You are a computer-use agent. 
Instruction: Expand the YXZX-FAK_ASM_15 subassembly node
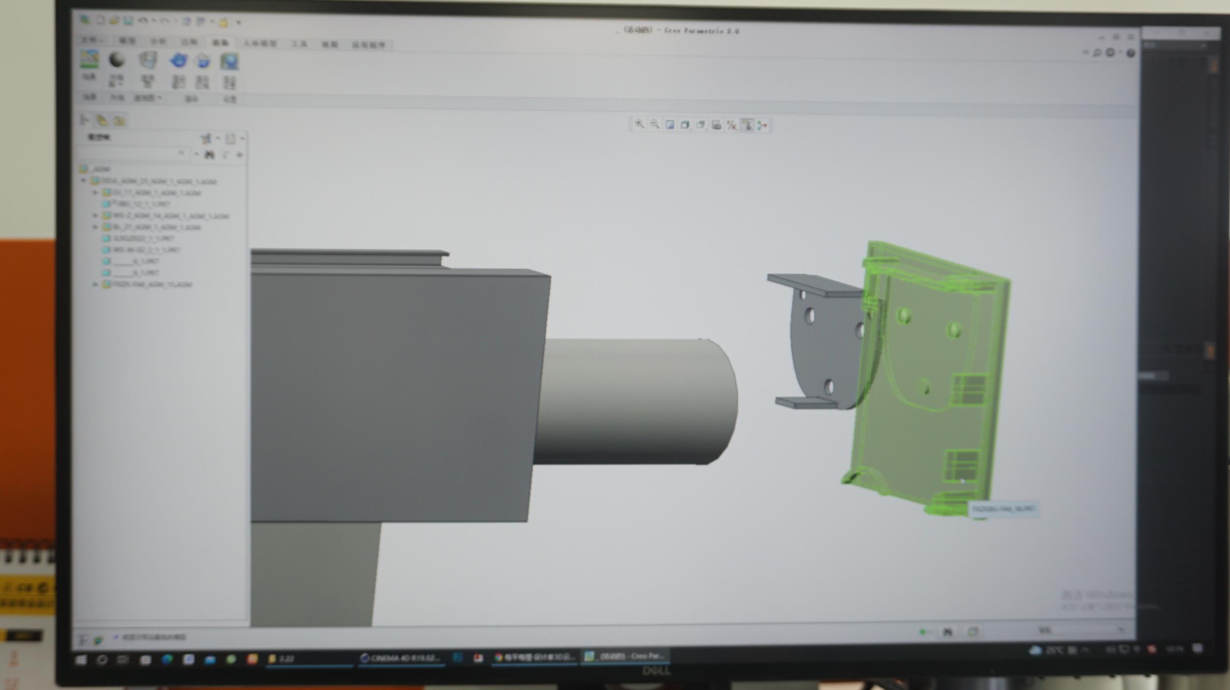(x=95, y=284)
